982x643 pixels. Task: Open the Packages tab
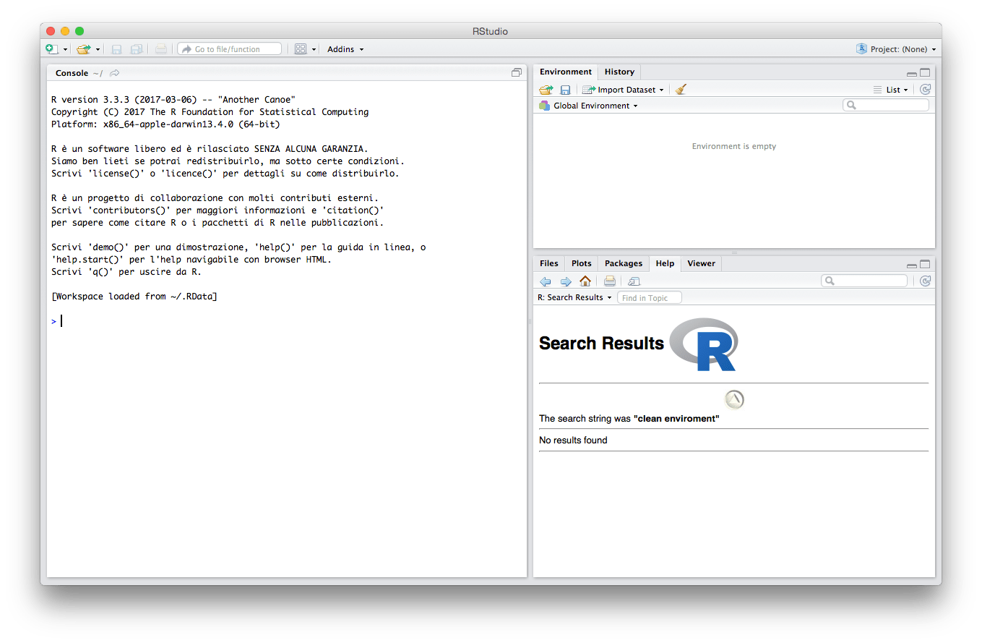click(x=623, y=263)
